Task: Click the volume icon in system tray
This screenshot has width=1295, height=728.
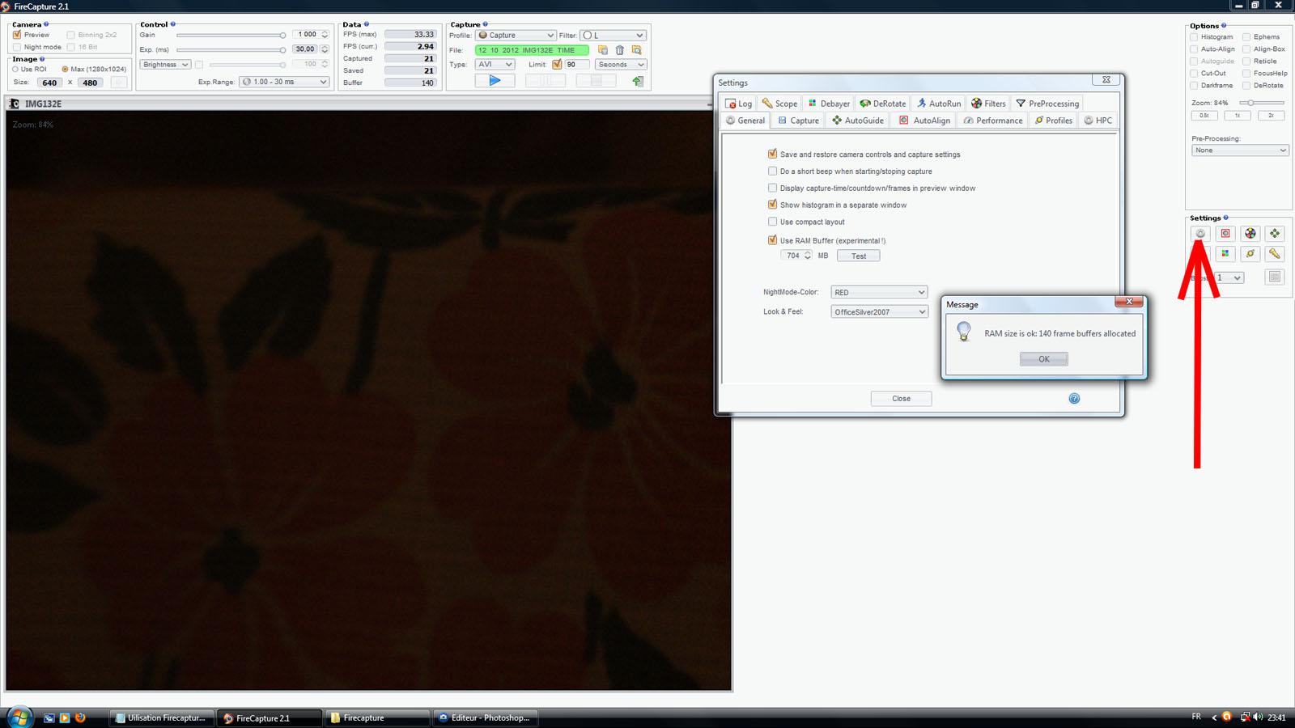Action: (x=1258, y=717)
